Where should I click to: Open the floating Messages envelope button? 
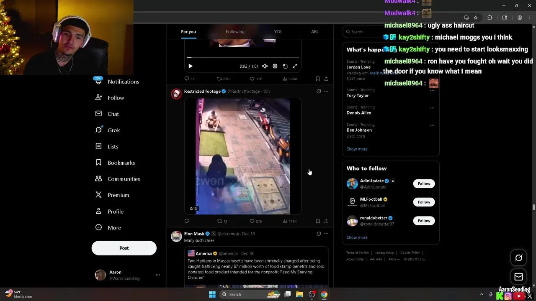[518, 277]
